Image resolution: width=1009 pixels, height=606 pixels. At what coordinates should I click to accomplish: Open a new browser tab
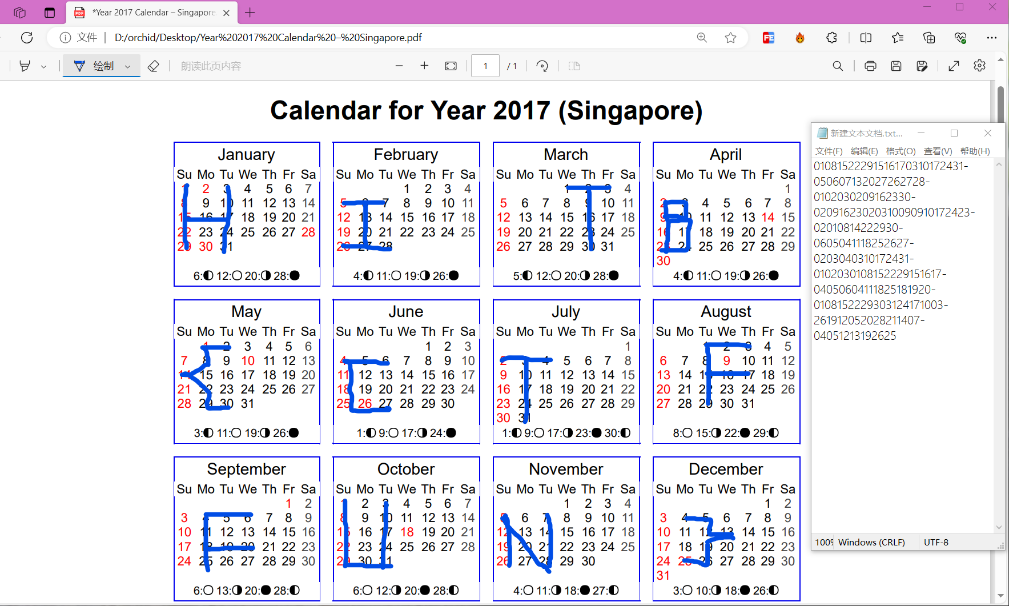pyautogui.click(x=250, y=12)
